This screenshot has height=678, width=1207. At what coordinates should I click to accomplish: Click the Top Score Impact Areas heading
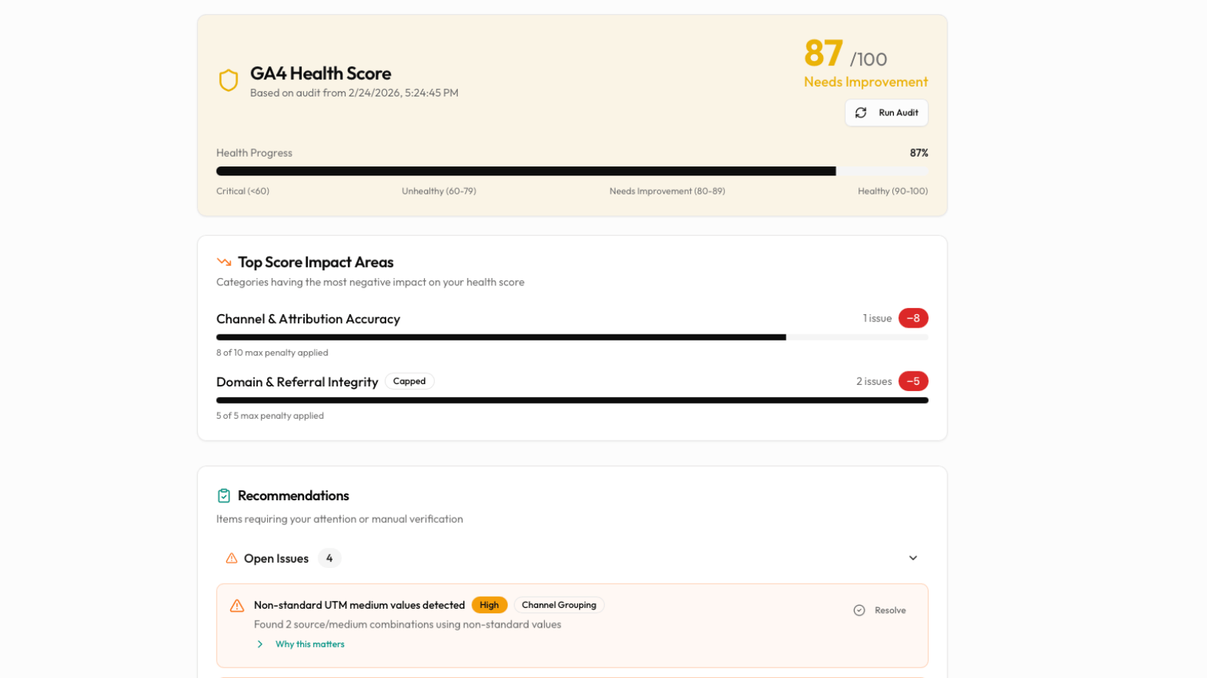click(x=316, y=262)
